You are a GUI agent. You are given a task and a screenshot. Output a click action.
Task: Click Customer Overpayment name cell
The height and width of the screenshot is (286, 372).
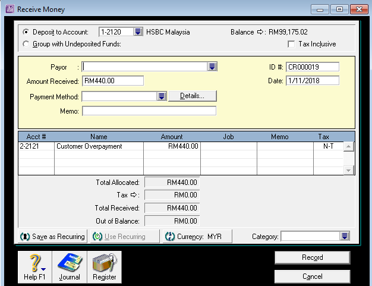[99, 146]
